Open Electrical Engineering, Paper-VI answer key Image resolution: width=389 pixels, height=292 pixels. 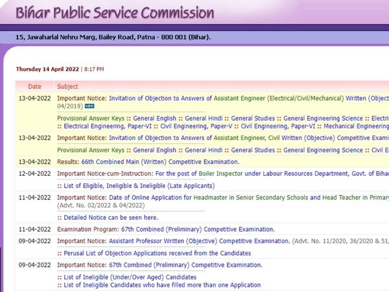tap(108, 127)
